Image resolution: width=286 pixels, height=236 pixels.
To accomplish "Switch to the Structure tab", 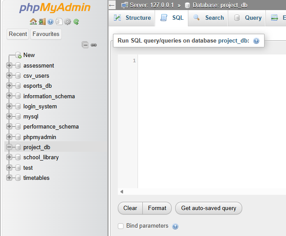I will click(132, 18).
